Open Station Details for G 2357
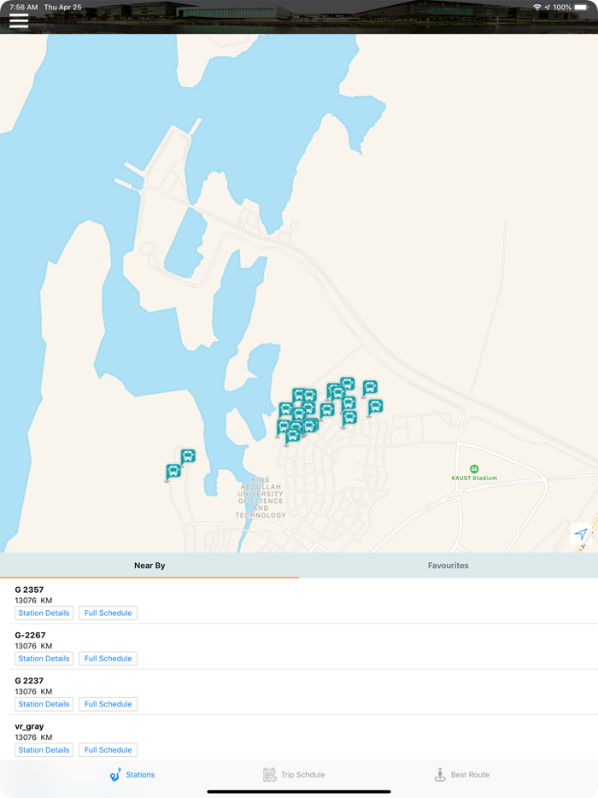The image size is (598, 798). pos(44,613)
